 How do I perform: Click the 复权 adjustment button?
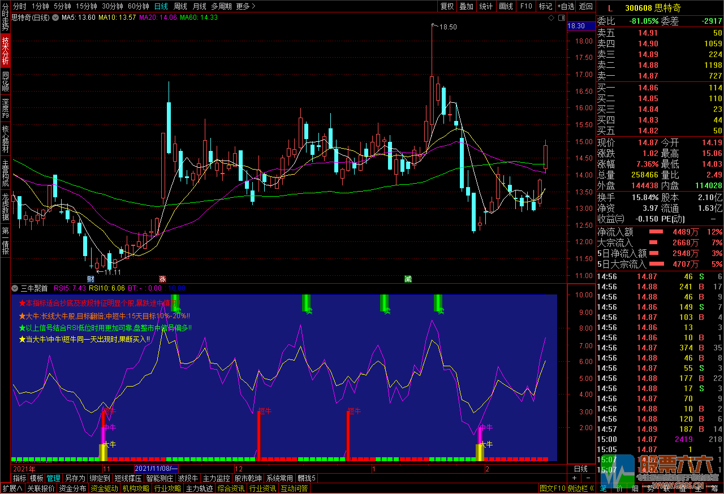click(447, 6)
